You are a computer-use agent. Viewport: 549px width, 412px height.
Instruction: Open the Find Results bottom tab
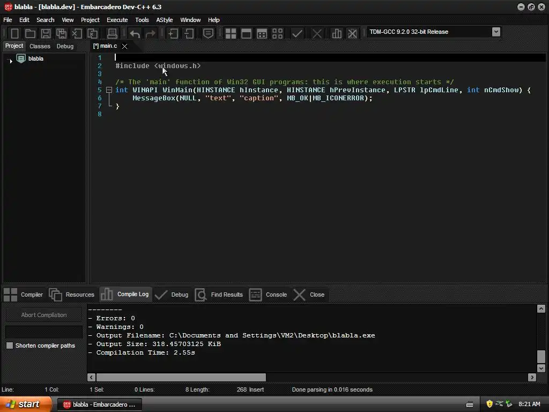(x=219, y=295)
